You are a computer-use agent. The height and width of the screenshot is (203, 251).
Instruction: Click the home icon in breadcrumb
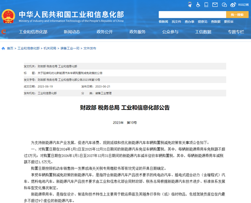point(3,48)
